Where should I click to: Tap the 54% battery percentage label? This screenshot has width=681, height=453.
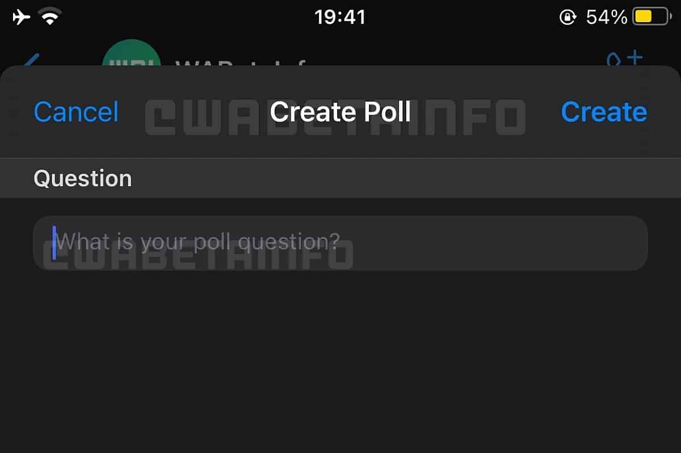click(x=606, y=18)
